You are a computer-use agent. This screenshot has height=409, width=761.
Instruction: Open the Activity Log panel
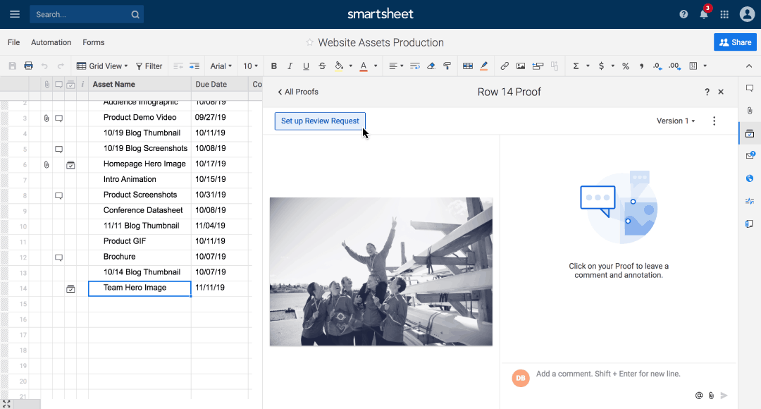[749, 201]
